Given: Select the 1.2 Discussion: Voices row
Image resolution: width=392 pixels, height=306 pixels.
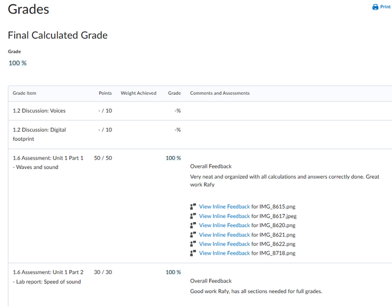Looking at the screenshot, I should (x=200, y=111).
